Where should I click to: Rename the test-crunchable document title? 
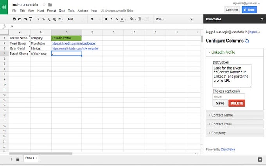[25, 5]
